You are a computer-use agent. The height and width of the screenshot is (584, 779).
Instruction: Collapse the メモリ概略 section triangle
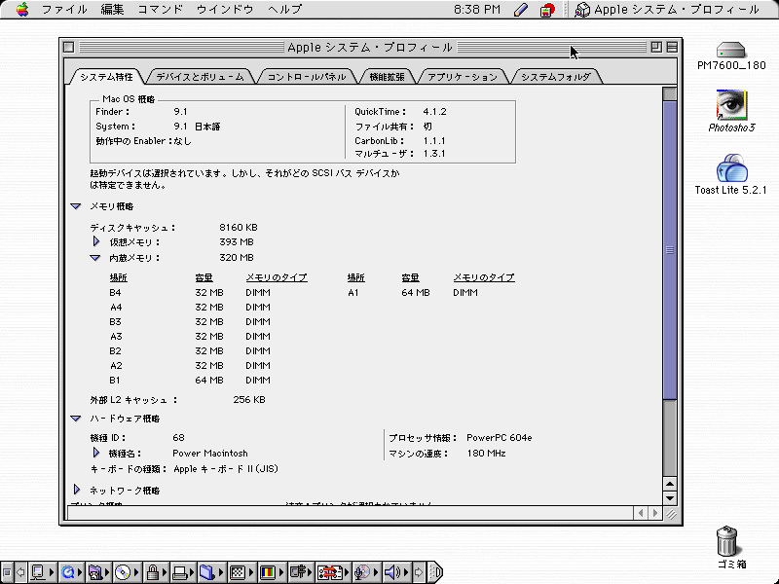76,206
